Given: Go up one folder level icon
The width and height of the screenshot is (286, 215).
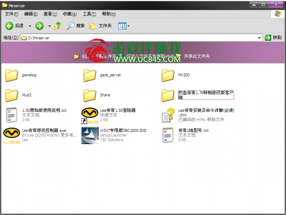Looking at the screenshot, I should click(x=58, y=26).
